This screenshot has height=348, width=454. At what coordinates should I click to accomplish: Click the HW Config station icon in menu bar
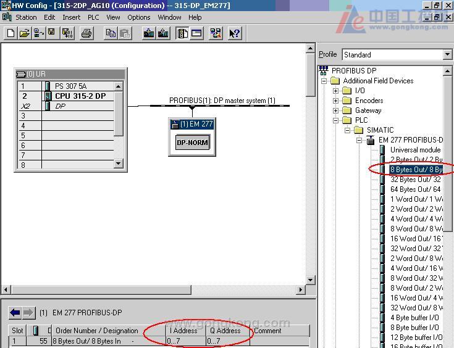click(x=7, y=17)
